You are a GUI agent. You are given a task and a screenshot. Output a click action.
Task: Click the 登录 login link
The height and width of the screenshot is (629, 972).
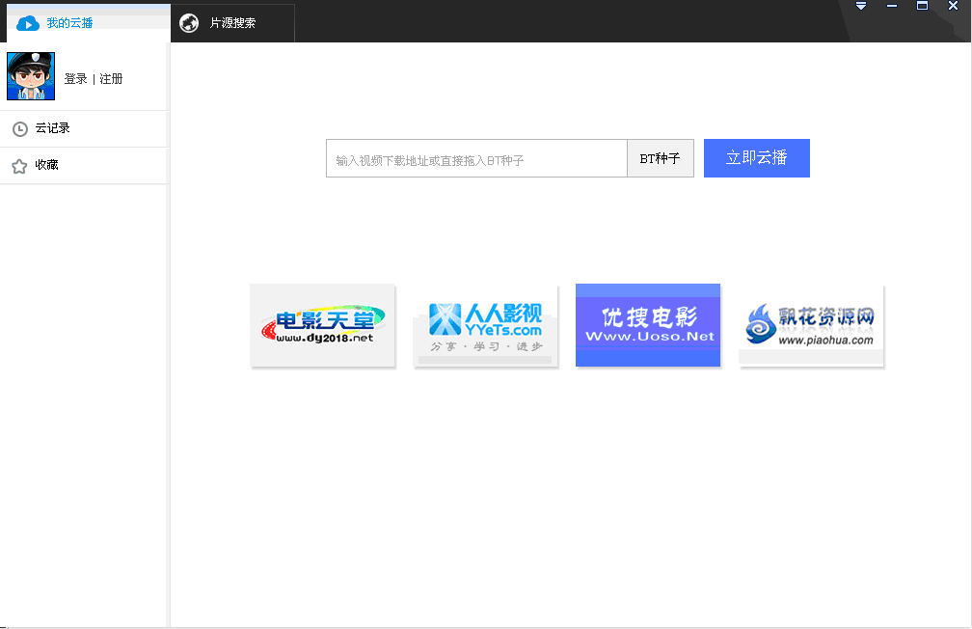pos(74,79)
